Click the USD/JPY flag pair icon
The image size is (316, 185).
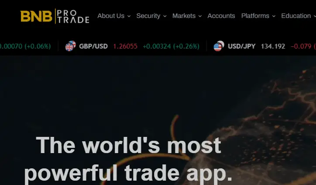(x=219, y=46)
